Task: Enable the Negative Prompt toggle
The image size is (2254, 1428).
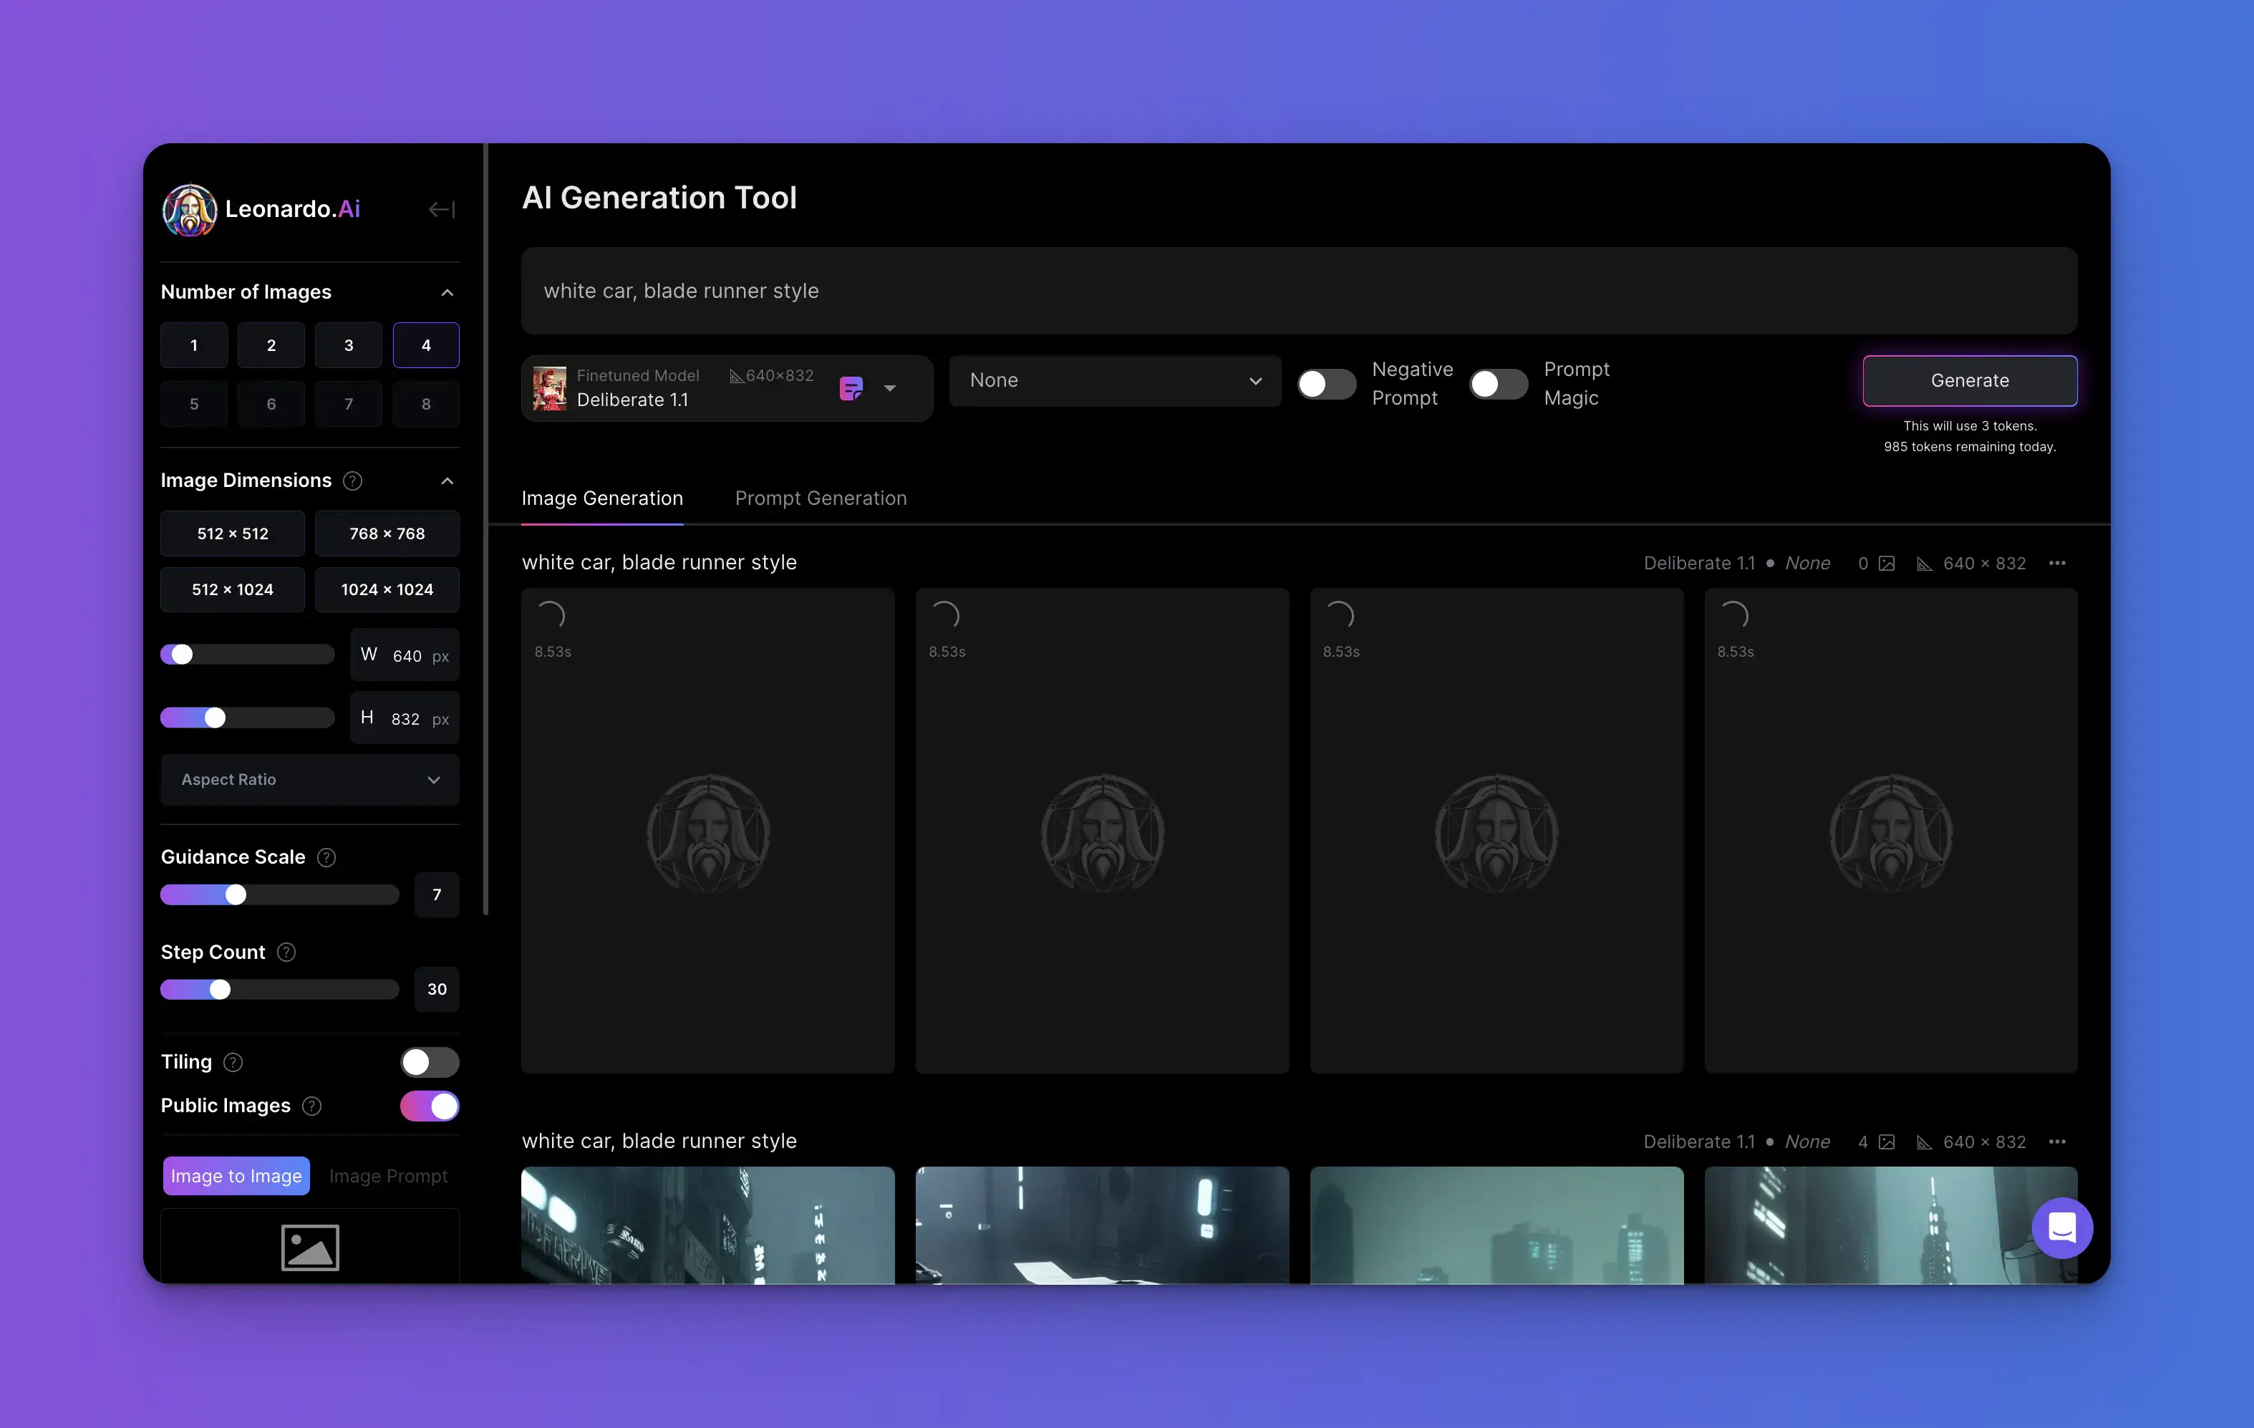Action: (1325, 384)
